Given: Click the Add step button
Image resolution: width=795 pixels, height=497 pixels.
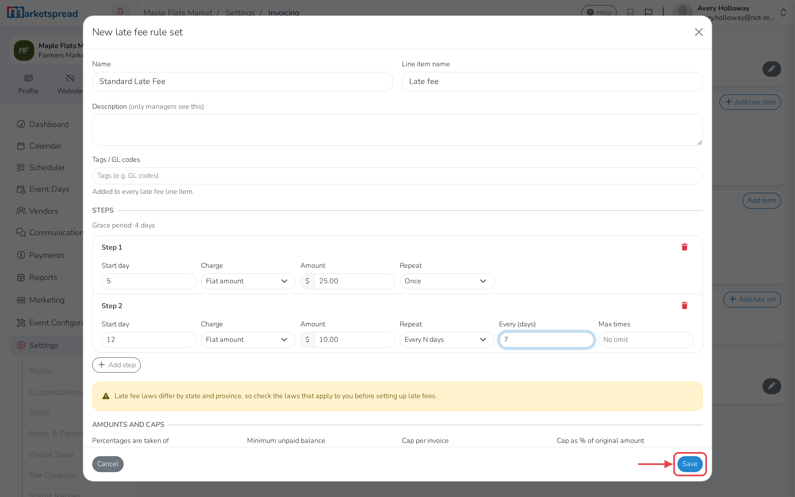Looking at the screenshot, I should pyautogui.click(x=116, y=365).
